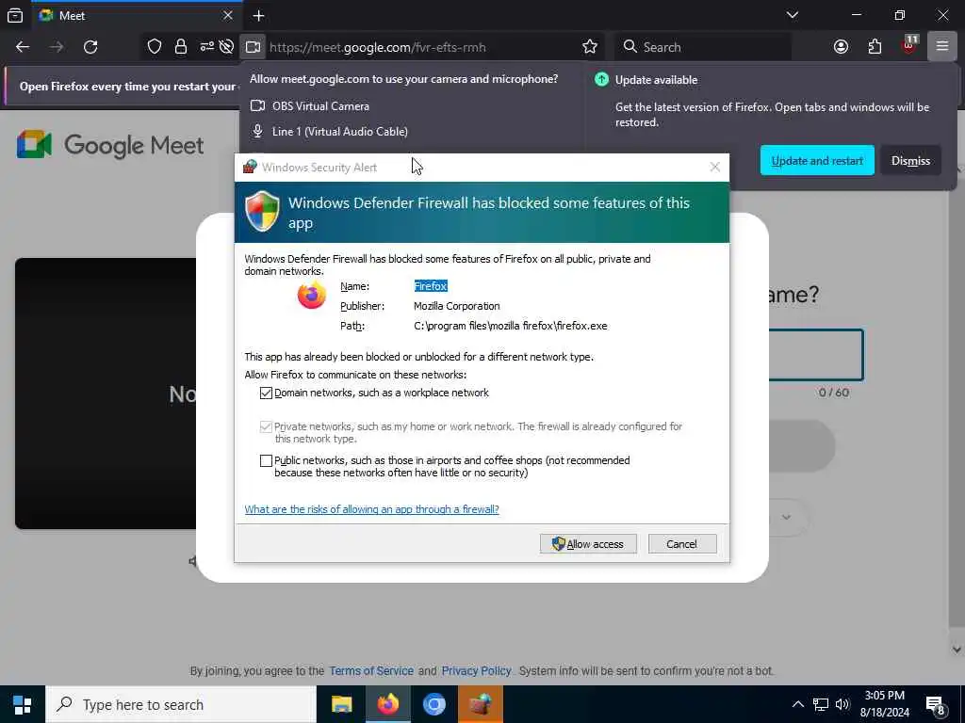Open File Explorer from the taskbar
The image size is (965, 723).
pos(341,704)
